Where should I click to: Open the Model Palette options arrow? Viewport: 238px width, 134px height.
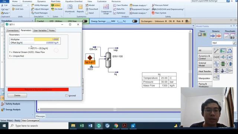tap(231, 26)
